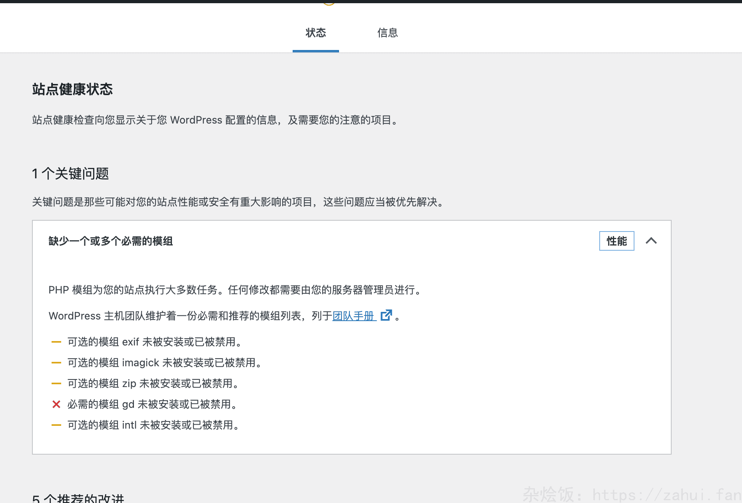Open the 团队手册 link
The height and width of the screenshot is (503, 742).
tap(353, 316)
